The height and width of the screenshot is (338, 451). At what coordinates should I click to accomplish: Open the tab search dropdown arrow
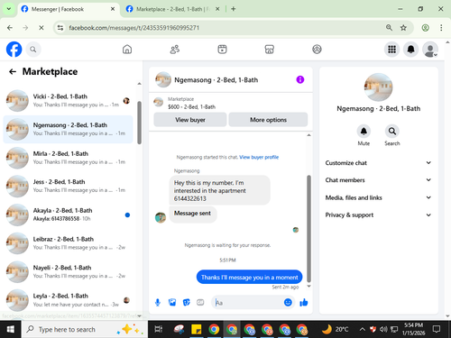coord(9,9)
